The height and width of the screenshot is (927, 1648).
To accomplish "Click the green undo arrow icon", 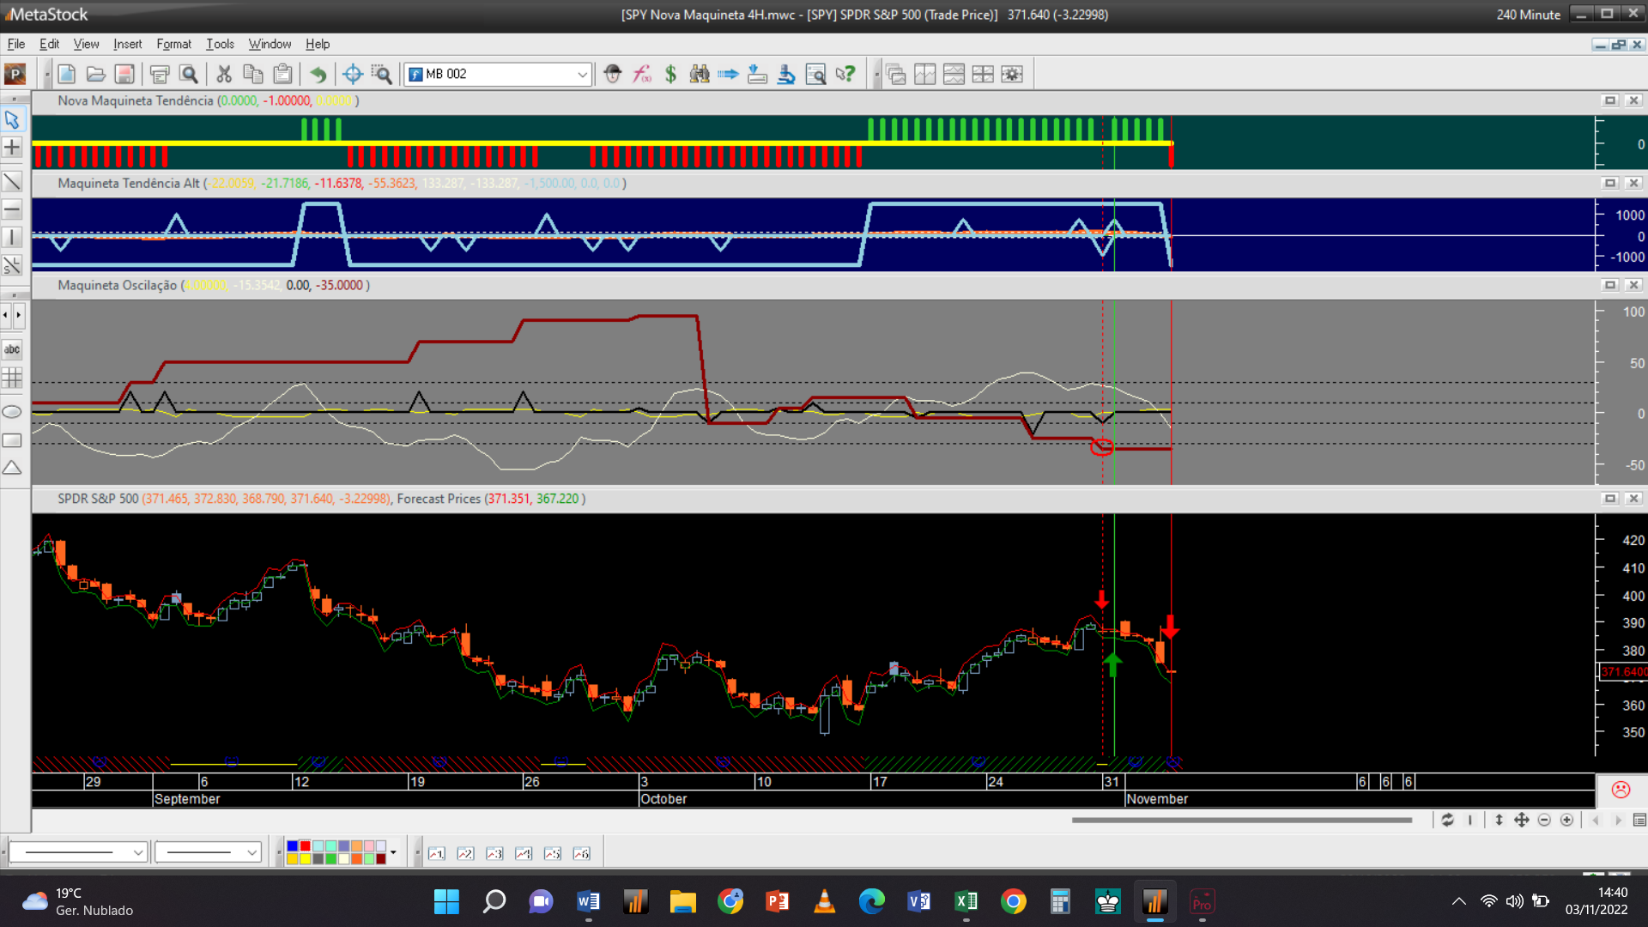I will pos(318,75).
